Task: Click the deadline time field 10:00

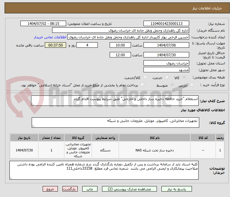Action: click(x=120, y=45)
